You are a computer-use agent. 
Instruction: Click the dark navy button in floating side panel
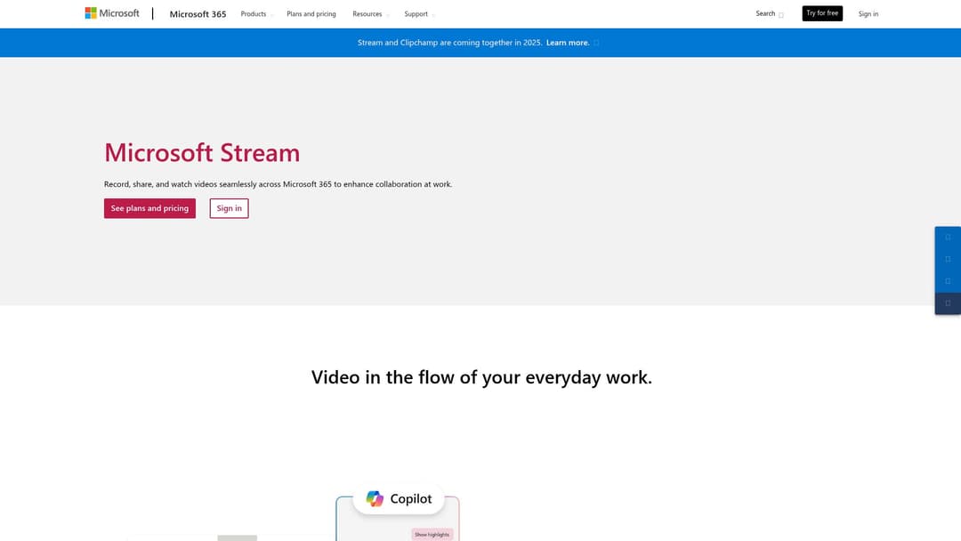(948, 303)
